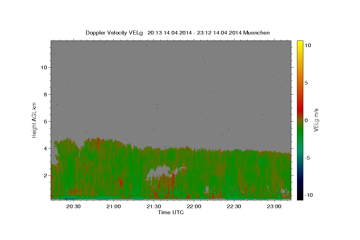
Task: Click the yellow top of the colorbar
Action: 300,43
